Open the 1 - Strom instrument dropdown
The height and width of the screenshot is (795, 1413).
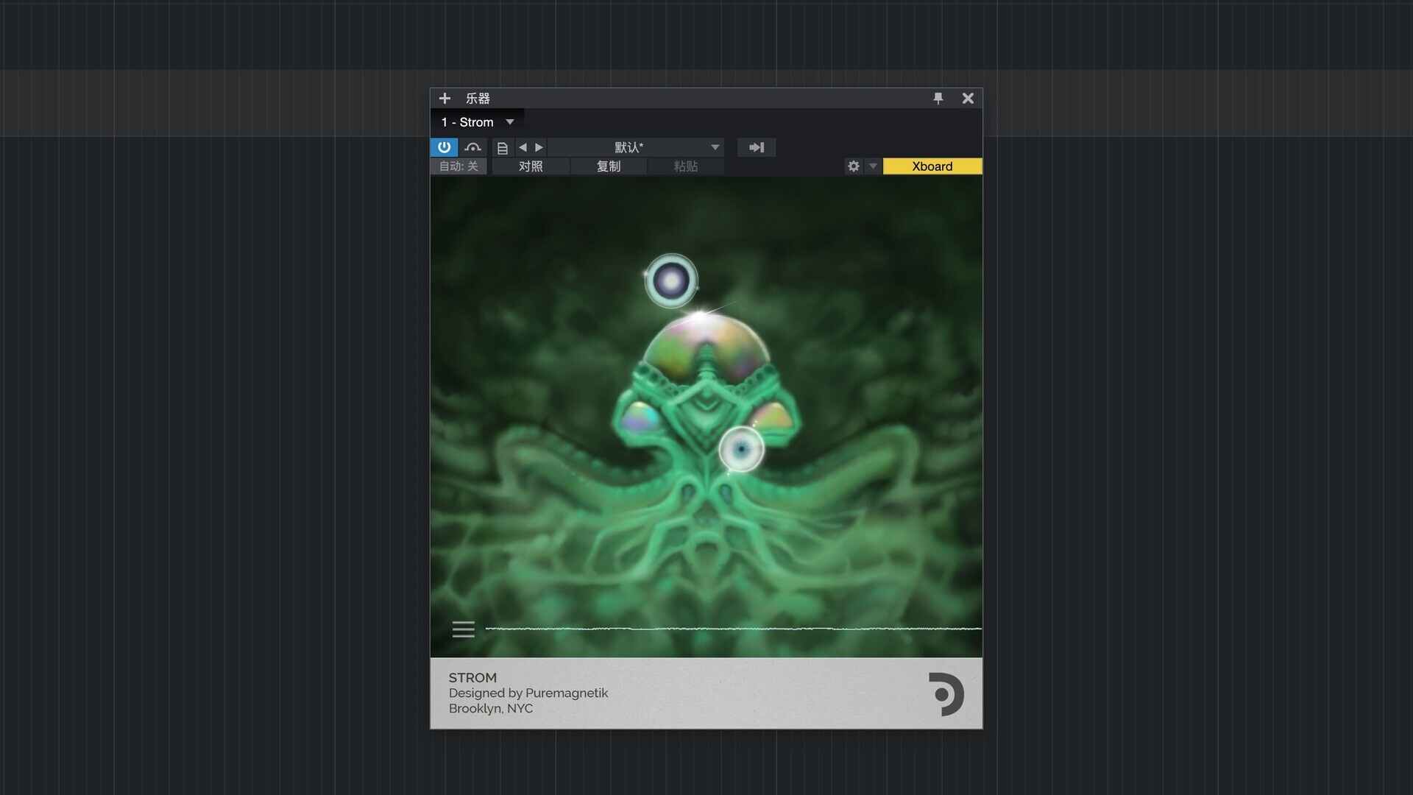[x=478, y=122]
